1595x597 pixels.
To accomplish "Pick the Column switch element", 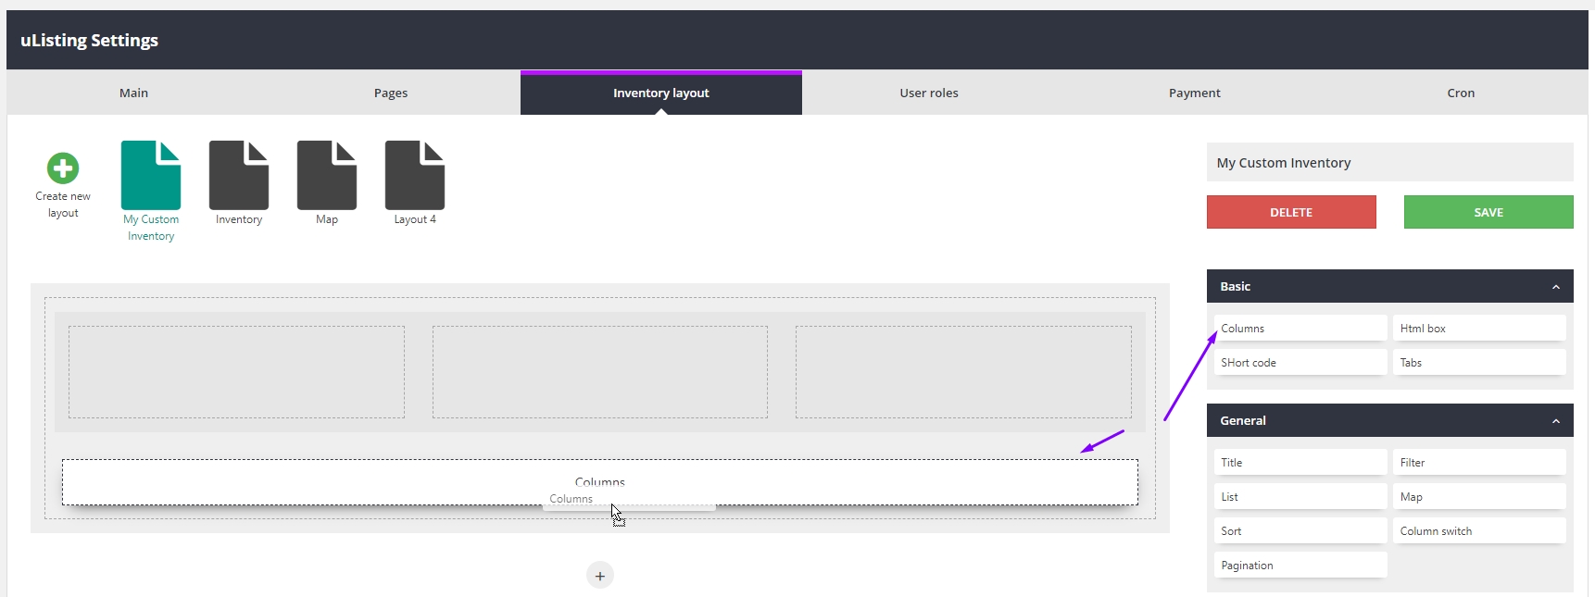I will click(1478, 531).
